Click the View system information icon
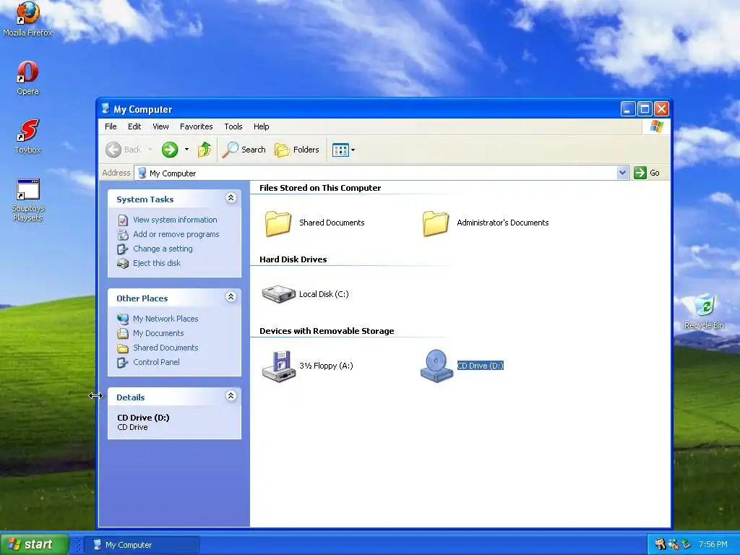The height and width of the screenshot is (555, 740). click(123, 220)
